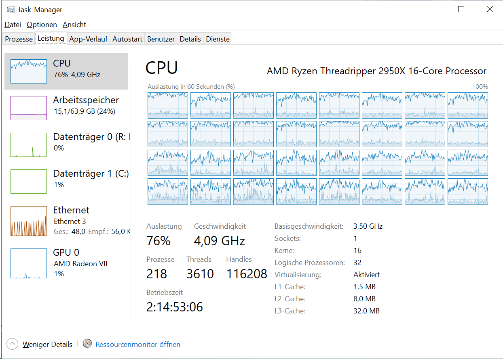
Task: Click the Threads count 3610
Action: pos(200,274)
